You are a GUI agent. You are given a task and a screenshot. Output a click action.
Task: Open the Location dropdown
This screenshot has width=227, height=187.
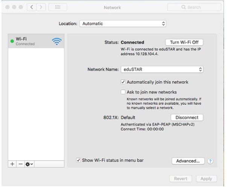123,23
